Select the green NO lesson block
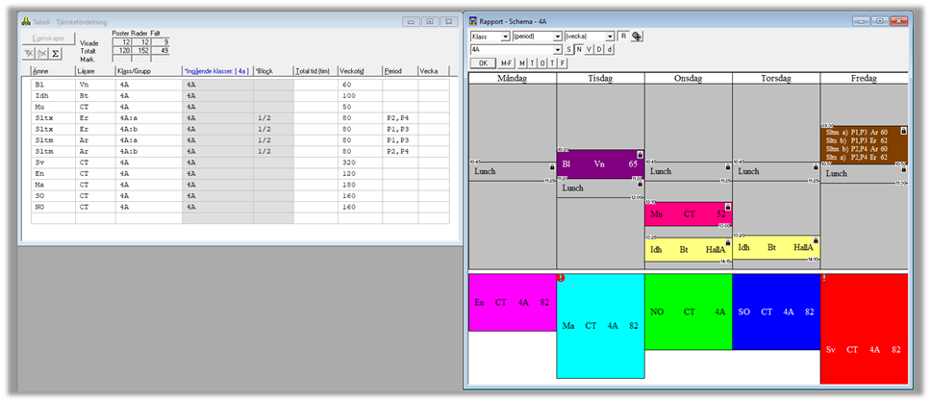931x402 pixels. coord(688,312)
